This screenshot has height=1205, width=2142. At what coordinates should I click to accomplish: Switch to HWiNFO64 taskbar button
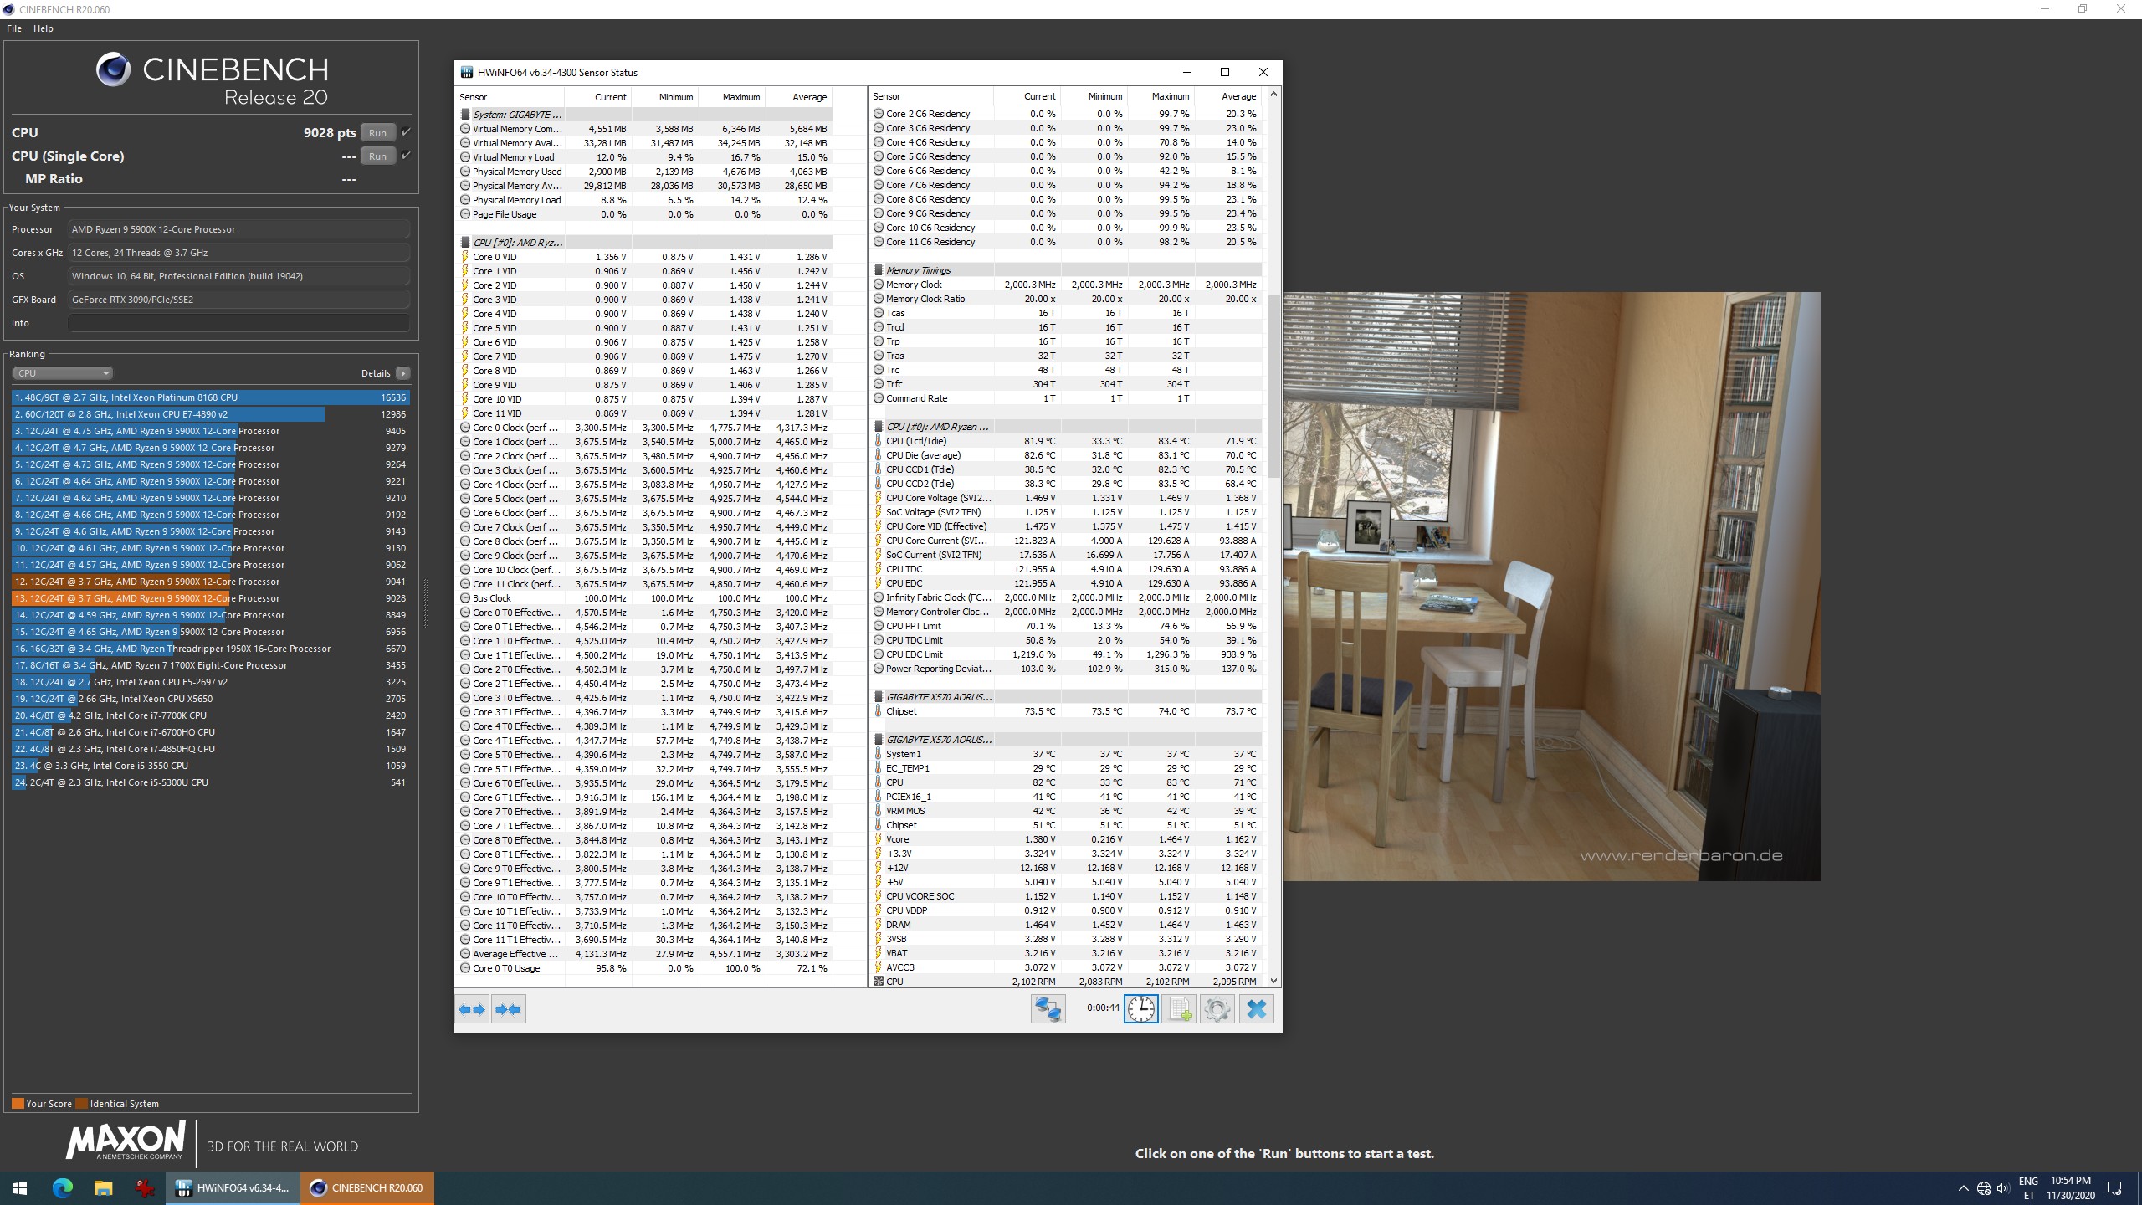(x=233, y=1188)
